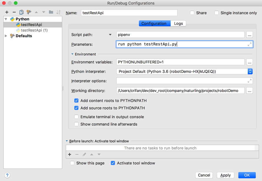Open the Python interpreter dropdown
Image resolution: width=262 pixels, height=181 pixels.
point(250,72)
